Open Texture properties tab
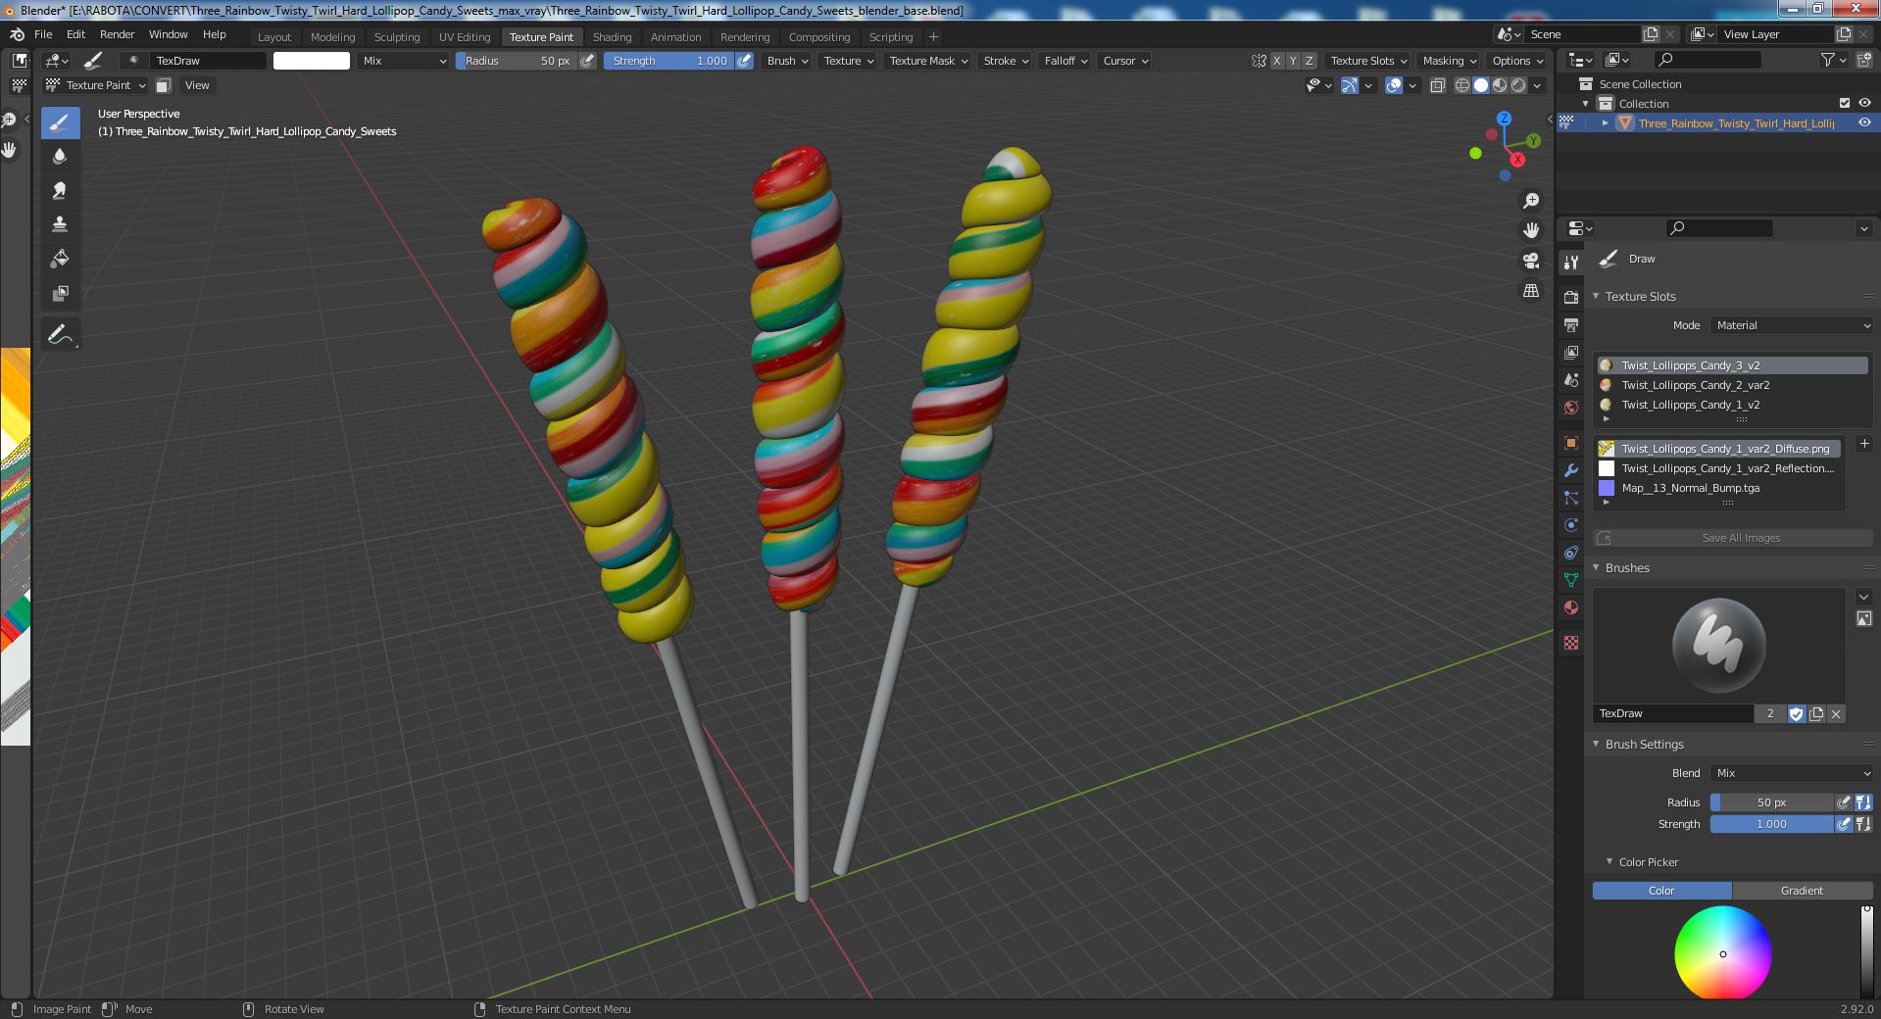 coord(1571,643)
